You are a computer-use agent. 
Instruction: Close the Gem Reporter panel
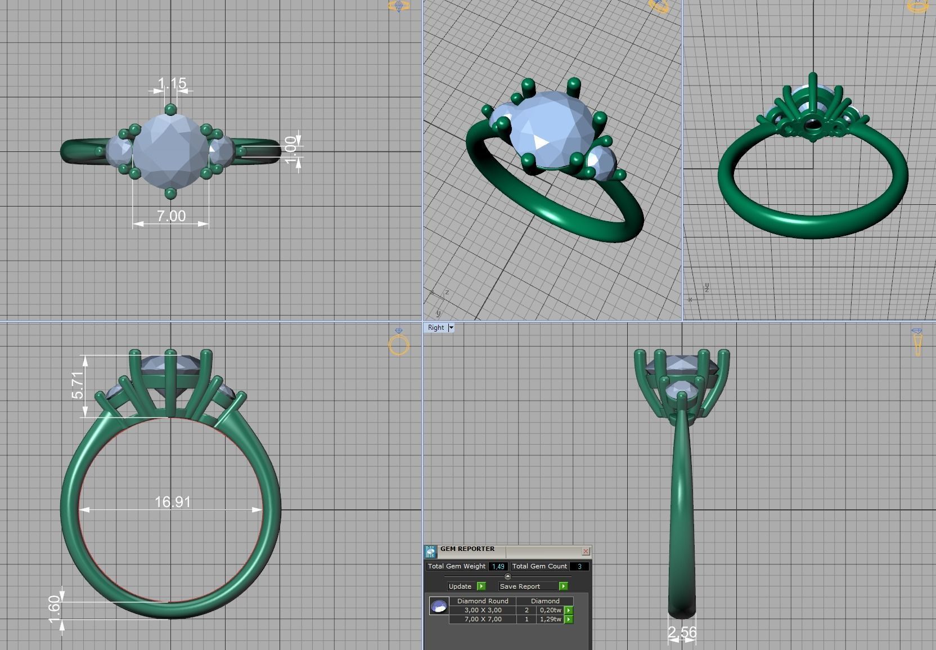click(x=586, y=551)
